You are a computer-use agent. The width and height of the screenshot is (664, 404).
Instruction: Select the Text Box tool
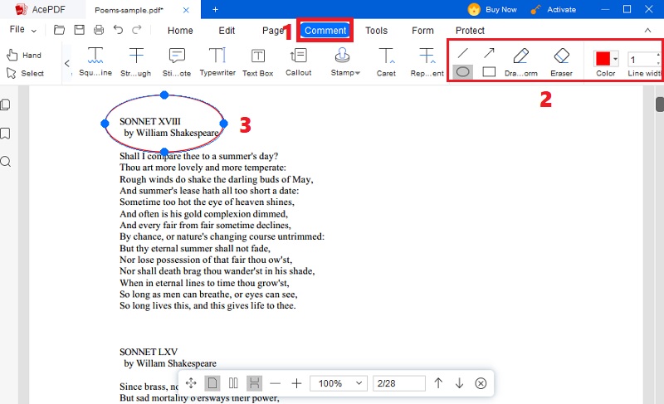point(258,61)
